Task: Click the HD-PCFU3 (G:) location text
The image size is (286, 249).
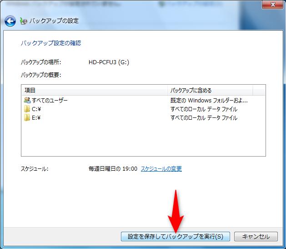Action: tap(109, 62)
